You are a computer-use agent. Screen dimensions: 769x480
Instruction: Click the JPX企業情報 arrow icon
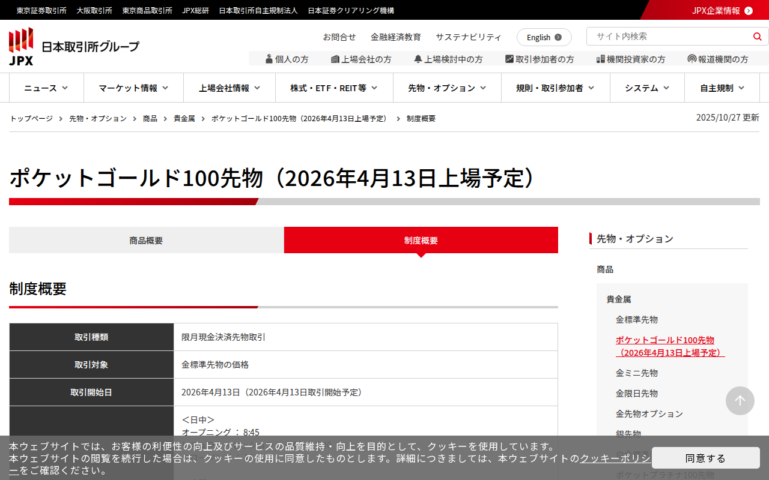749,11
